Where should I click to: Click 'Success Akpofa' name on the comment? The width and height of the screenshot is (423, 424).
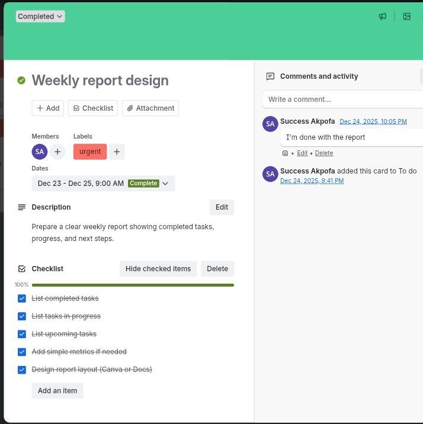coord(307,121)
